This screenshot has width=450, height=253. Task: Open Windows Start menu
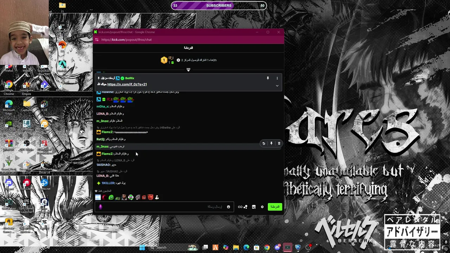[142, 247]
